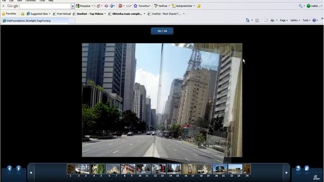Open thumbnail for pages 6-7

(x=113, y=169)
